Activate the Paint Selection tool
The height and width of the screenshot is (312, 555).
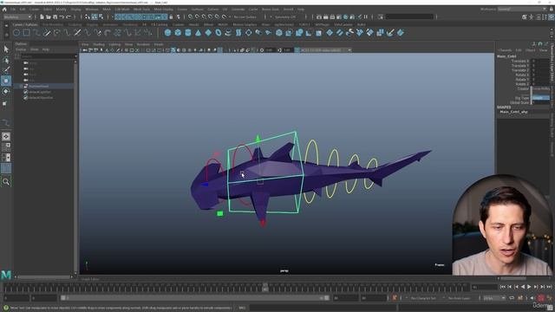pyautogui.click(x=6, y=70)
